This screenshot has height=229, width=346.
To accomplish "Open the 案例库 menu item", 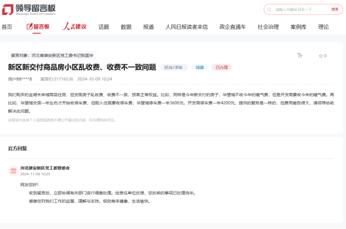I will [299, 27].
